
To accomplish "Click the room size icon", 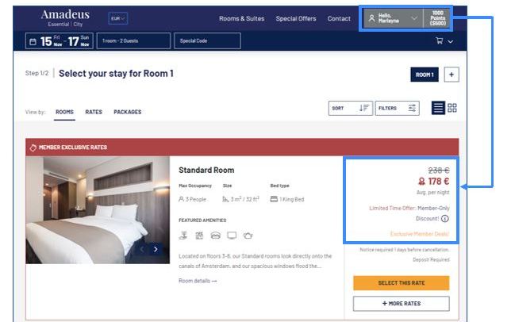I will tap(225, 199).
